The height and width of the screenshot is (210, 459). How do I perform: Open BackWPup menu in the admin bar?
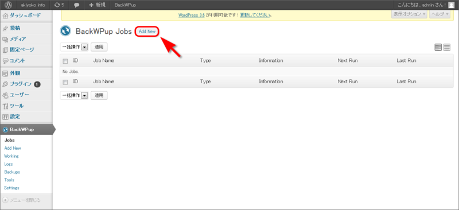(x=125, y=5)
